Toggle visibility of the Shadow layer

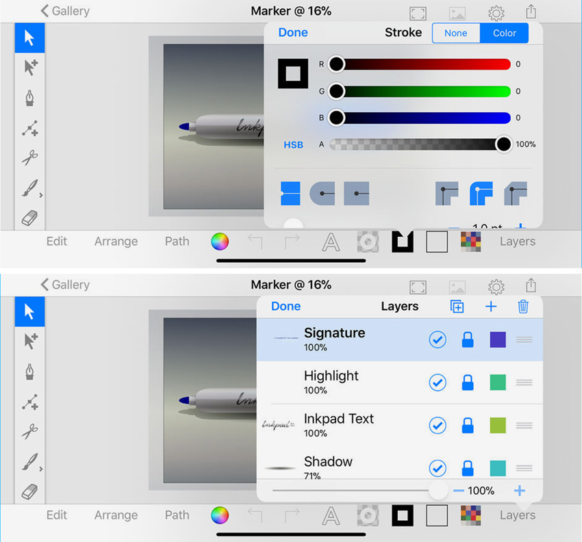coord(438,468)
